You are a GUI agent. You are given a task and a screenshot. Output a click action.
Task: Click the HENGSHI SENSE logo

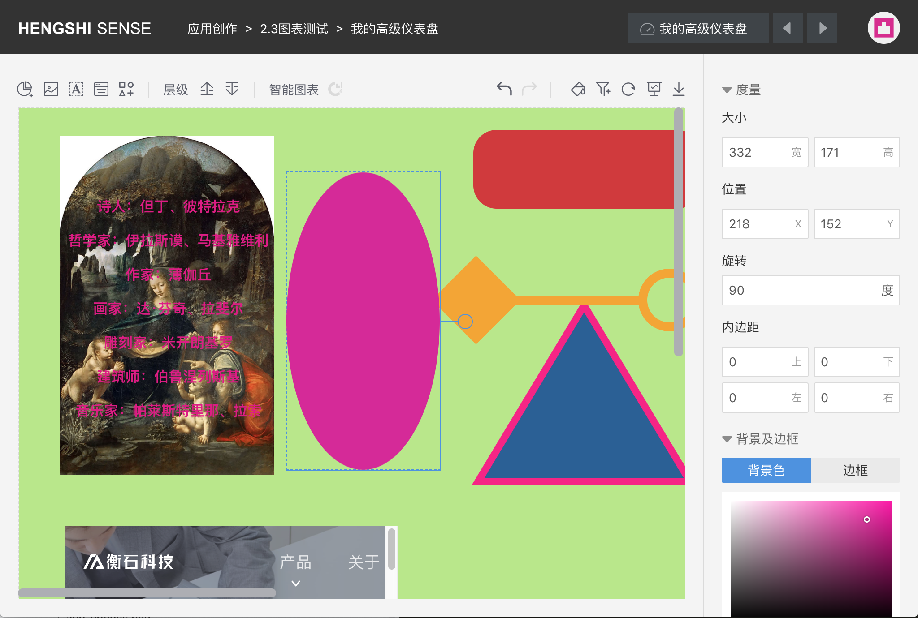point(84,28)
